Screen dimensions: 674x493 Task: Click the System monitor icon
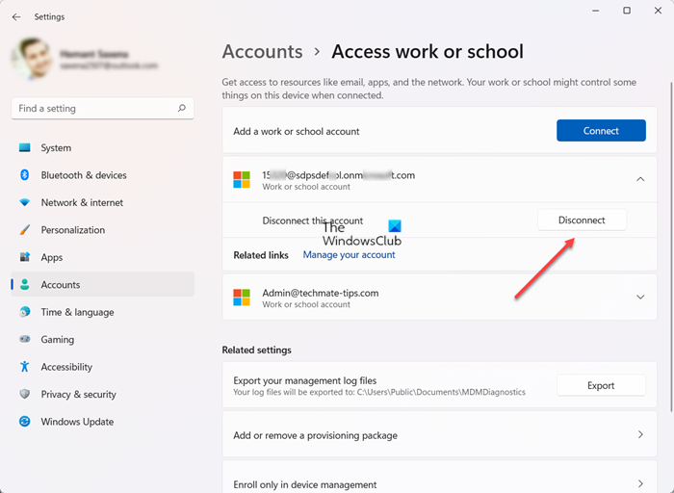click(x=25, y=147)
